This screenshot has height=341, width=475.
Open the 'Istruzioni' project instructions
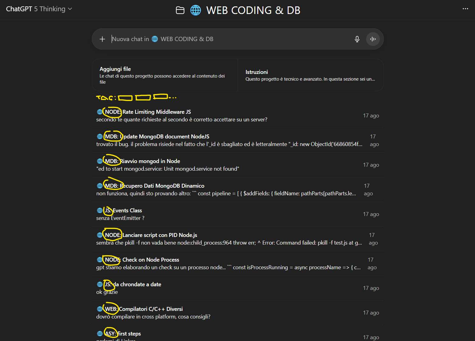coord(311,75)
